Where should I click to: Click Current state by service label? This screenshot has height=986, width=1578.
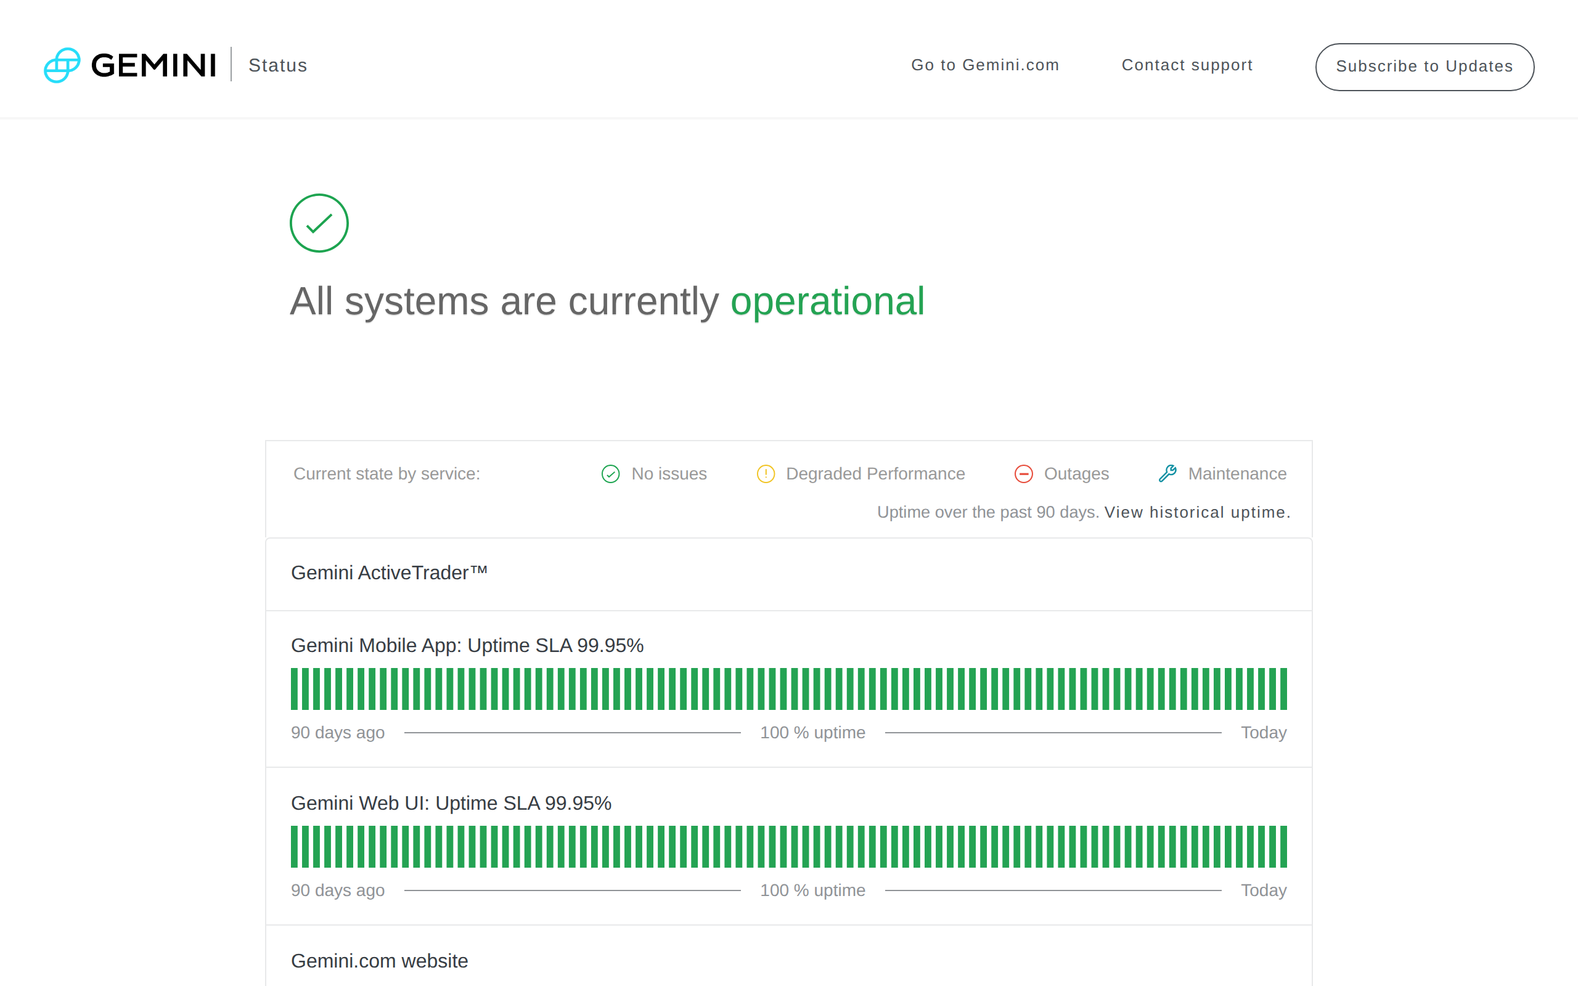click(386, 474)
